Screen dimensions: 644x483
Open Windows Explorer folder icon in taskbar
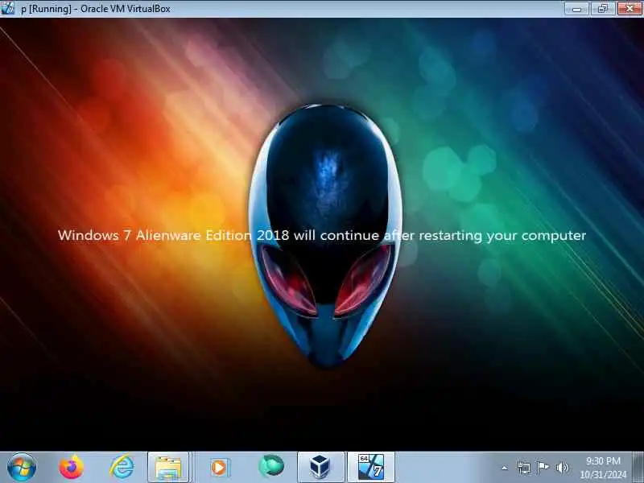pyautogui.click(x=168, y=468)
